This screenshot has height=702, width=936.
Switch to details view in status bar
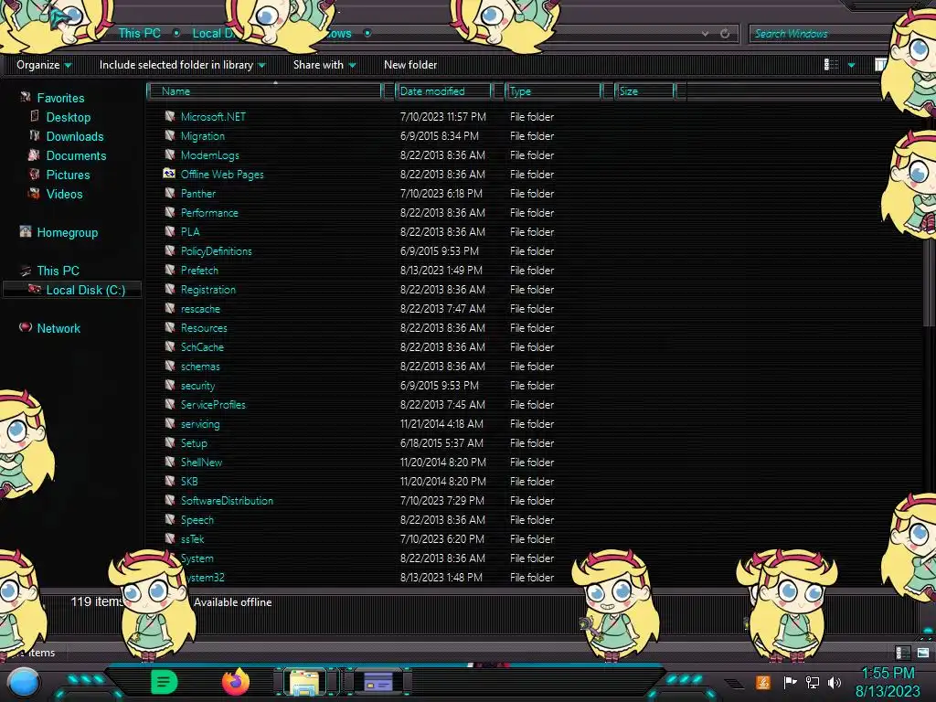tap(902, 653)
